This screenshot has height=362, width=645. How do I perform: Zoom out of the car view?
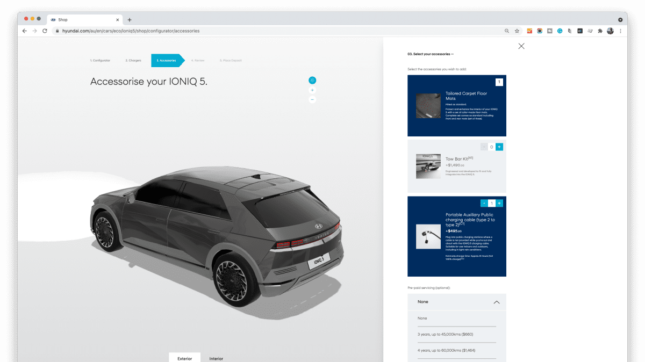pos(312,99)
